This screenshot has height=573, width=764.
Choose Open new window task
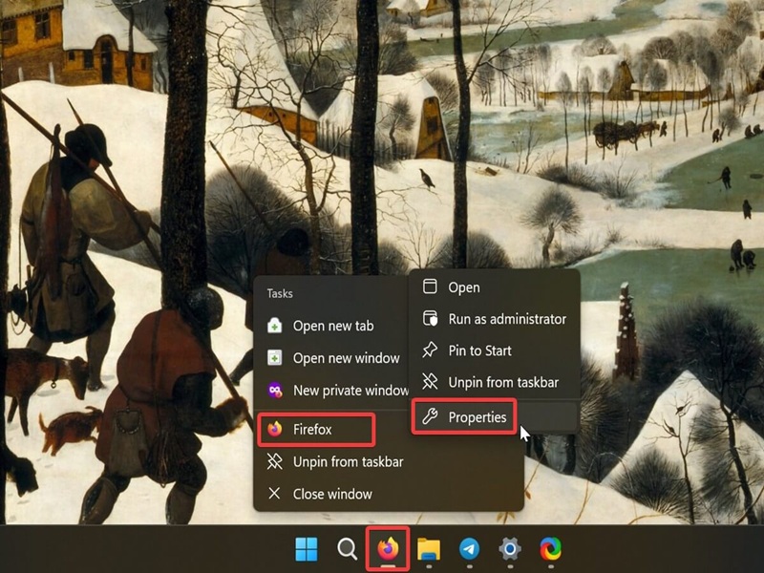pyautogui.click(x=331, y=358)
